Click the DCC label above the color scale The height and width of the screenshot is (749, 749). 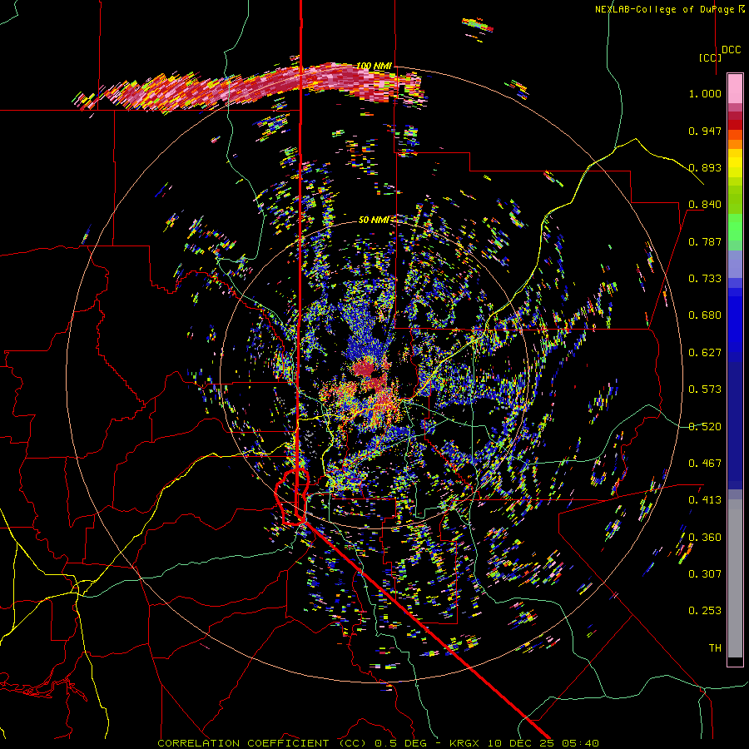tap(732, 50)
